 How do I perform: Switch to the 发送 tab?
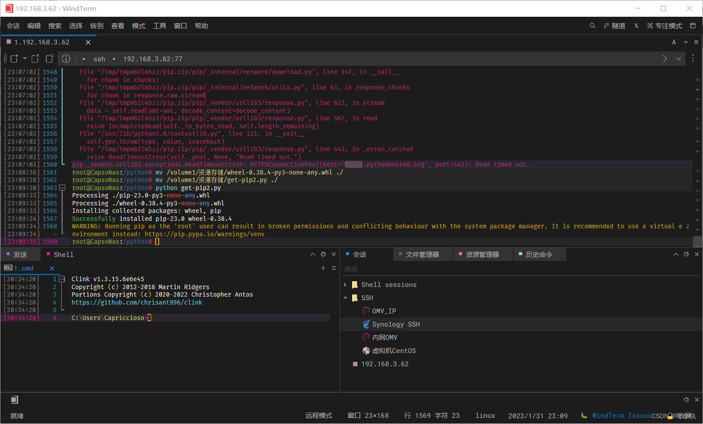tap(20, 255)
